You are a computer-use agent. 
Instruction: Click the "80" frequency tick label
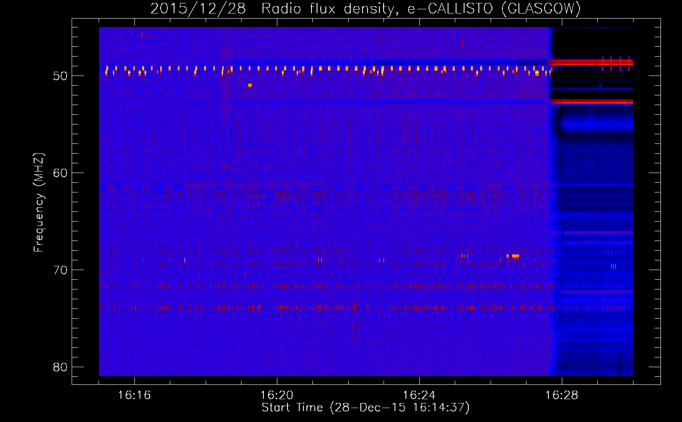tap(60, 367)
